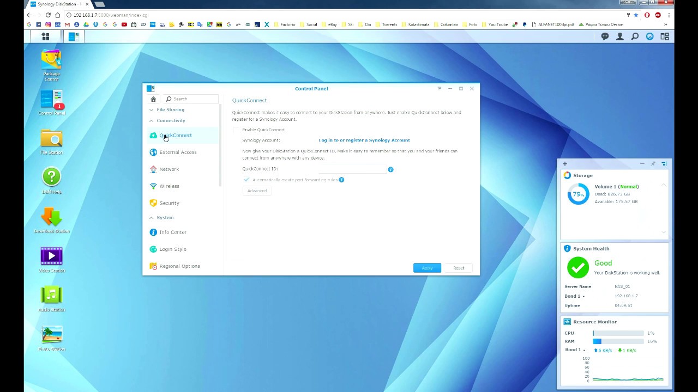
Task: Pin the widget panel with the pin icon
Action: [653, 164]
